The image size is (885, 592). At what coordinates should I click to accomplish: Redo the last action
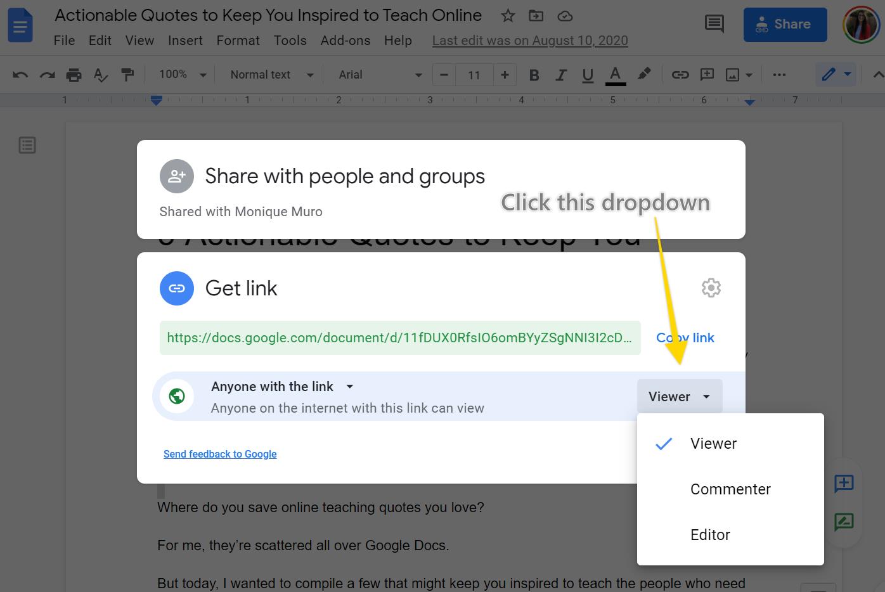point(47,75)
